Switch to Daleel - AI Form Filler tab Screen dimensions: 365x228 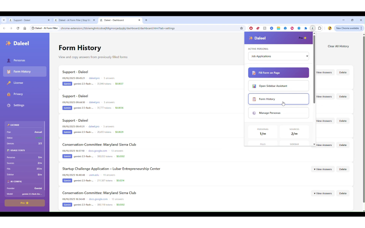pos(74,20)
